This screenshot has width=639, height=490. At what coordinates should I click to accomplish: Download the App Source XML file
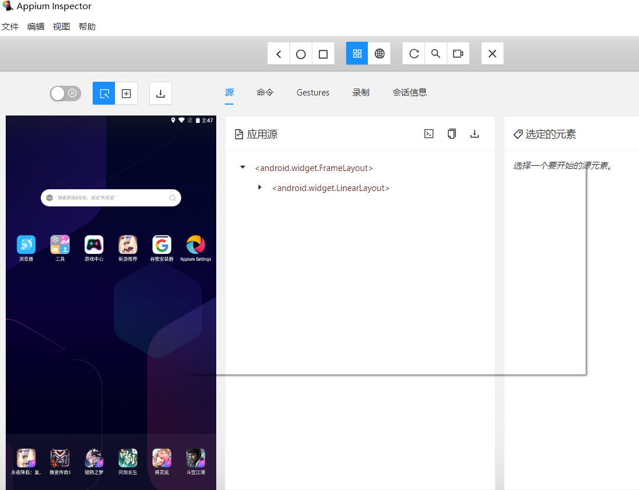coord(474,134)
